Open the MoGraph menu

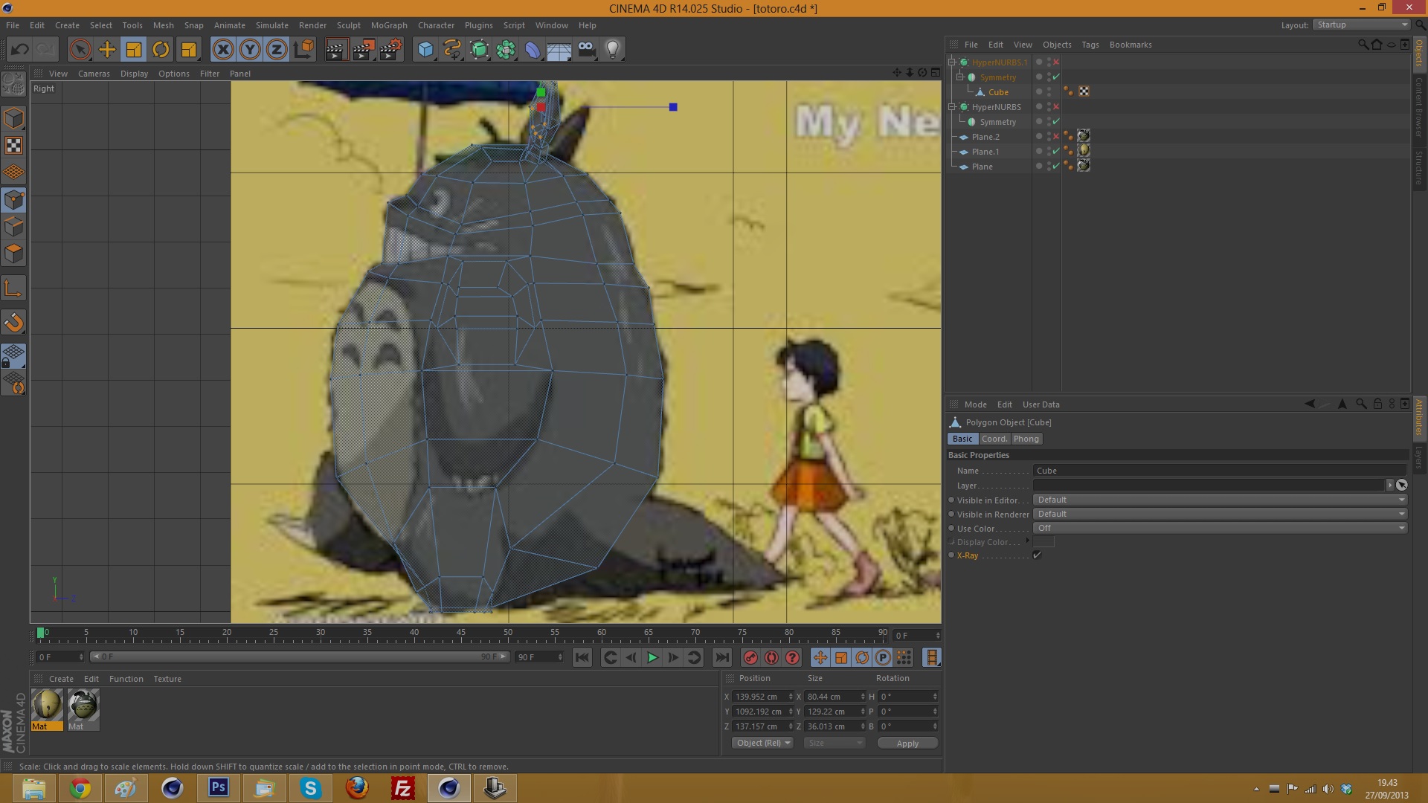(389, 25)
